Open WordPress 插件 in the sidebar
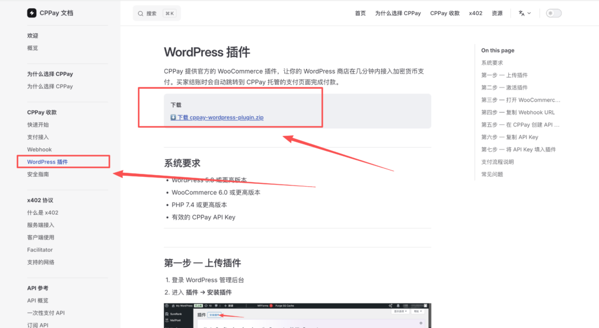The width and height of the screenshot is (599, 328). [x=47, y=162]
